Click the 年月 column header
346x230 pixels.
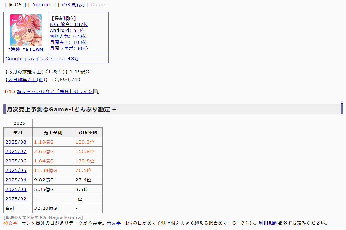18,133
